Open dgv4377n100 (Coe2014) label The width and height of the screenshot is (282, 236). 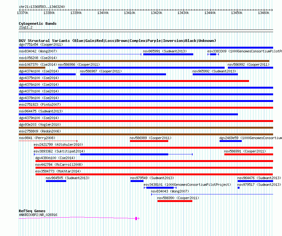pos(39,91)
